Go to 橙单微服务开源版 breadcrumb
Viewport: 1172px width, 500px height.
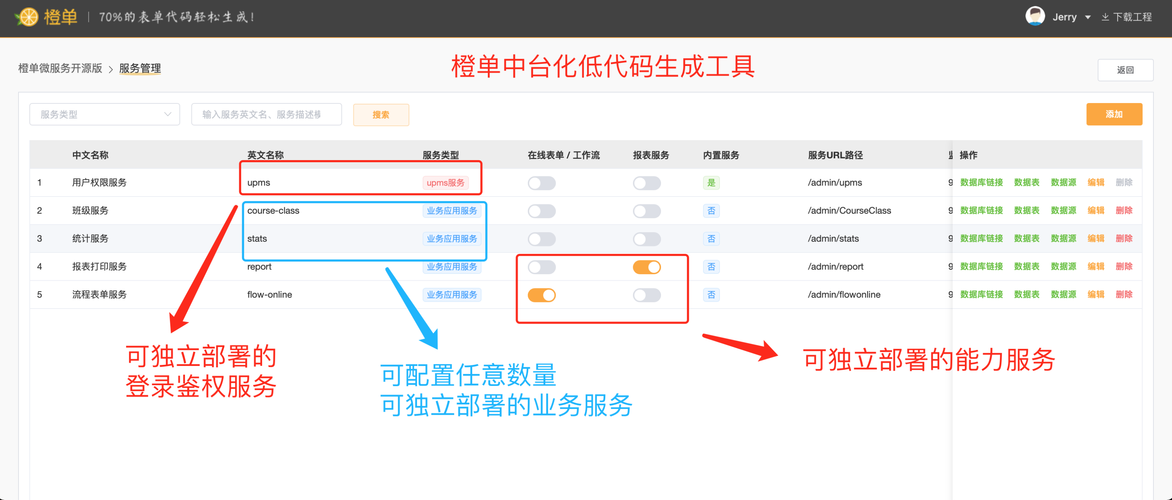point(60,68)
